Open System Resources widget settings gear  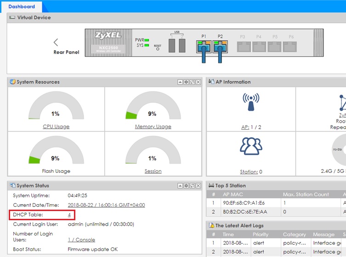(x=187, y=82)
